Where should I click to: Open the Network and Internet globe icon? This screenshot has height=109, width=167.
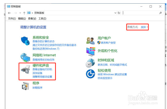[x=25, y=58]
